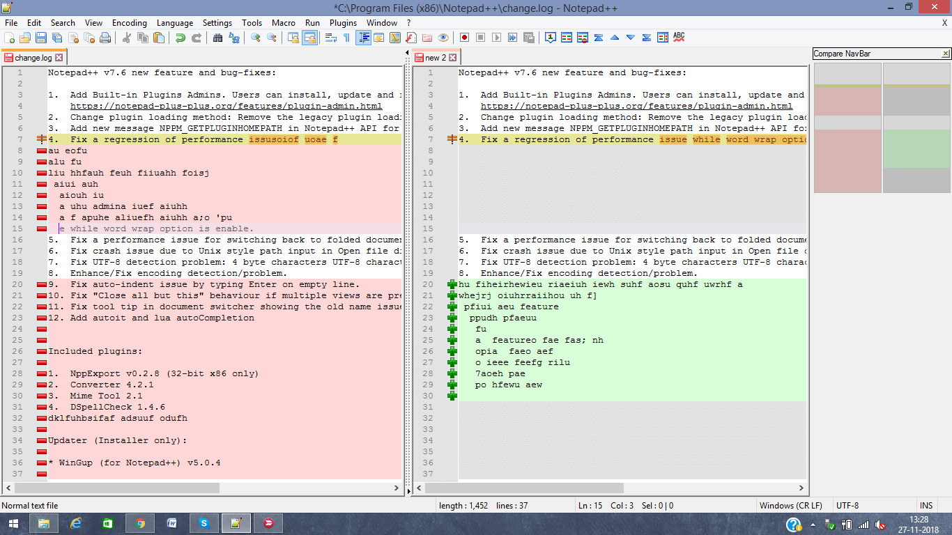This screenshot has width=952, height=535.
Task: Switch to the new 2 tab
Action: click(436, 58)
